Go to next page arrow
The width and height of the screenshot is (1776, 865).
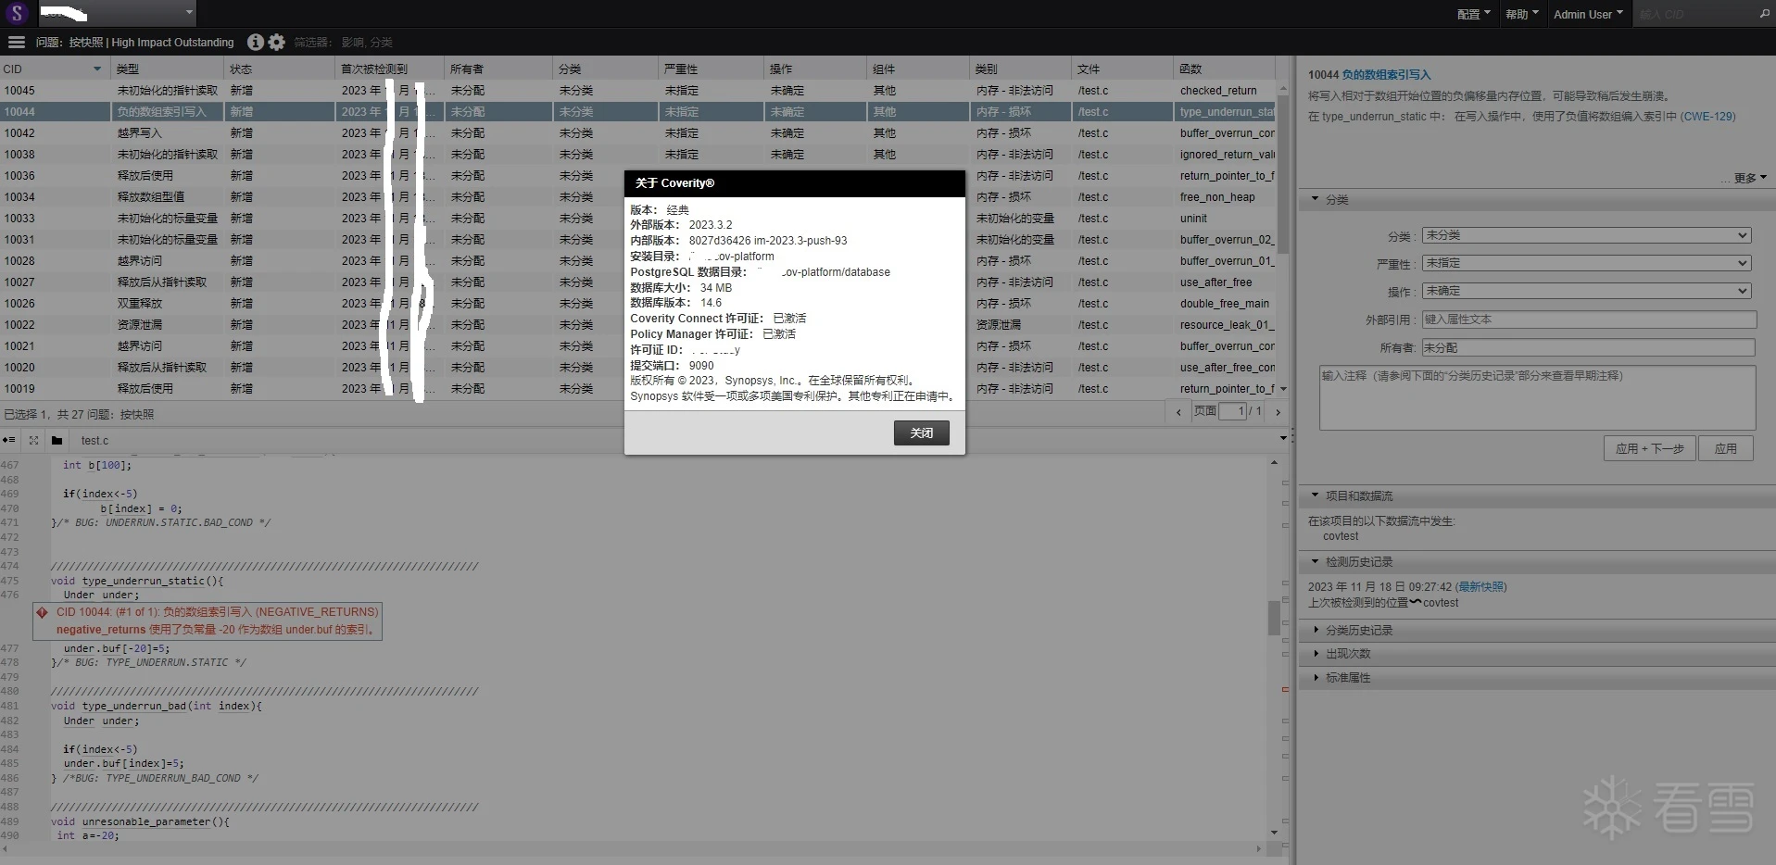[1278, 412]
